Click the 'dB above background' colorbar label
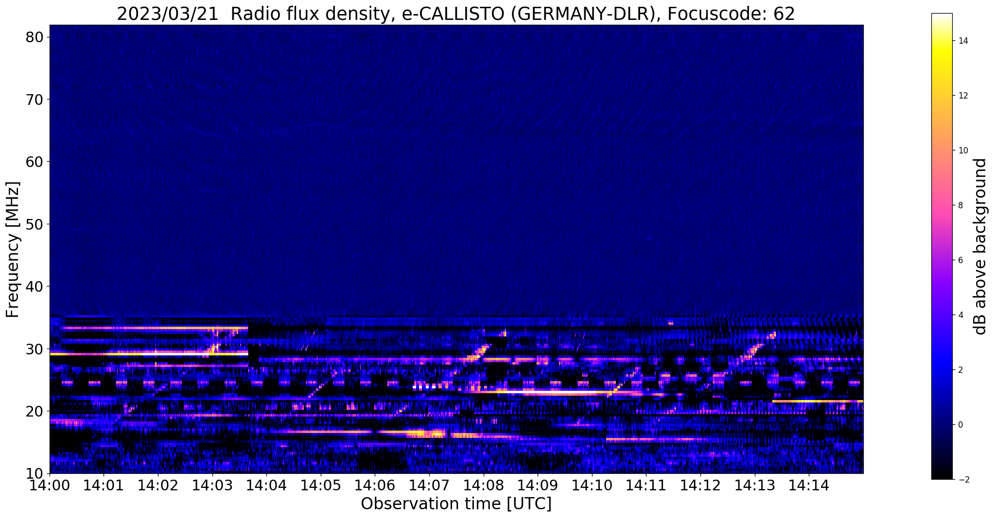 (980, 247)
